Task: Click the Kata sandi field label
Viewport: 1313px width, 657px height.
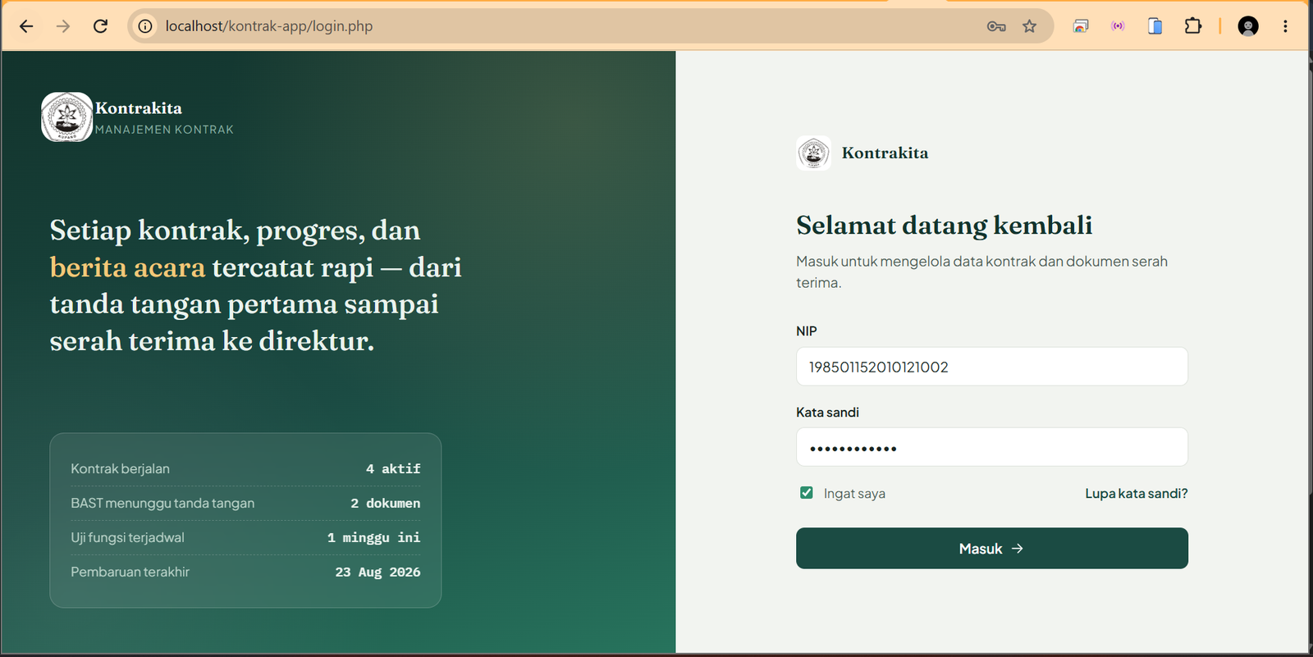Action: pyautogui.click(x=827, y=413)
